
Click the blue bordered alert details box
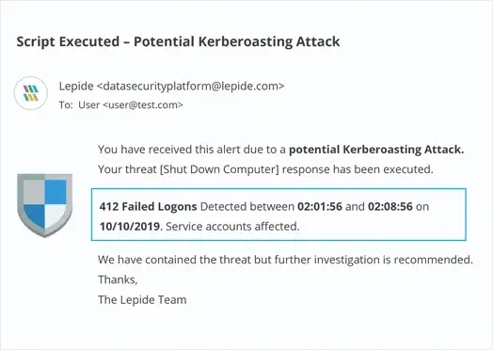point(278,215)
